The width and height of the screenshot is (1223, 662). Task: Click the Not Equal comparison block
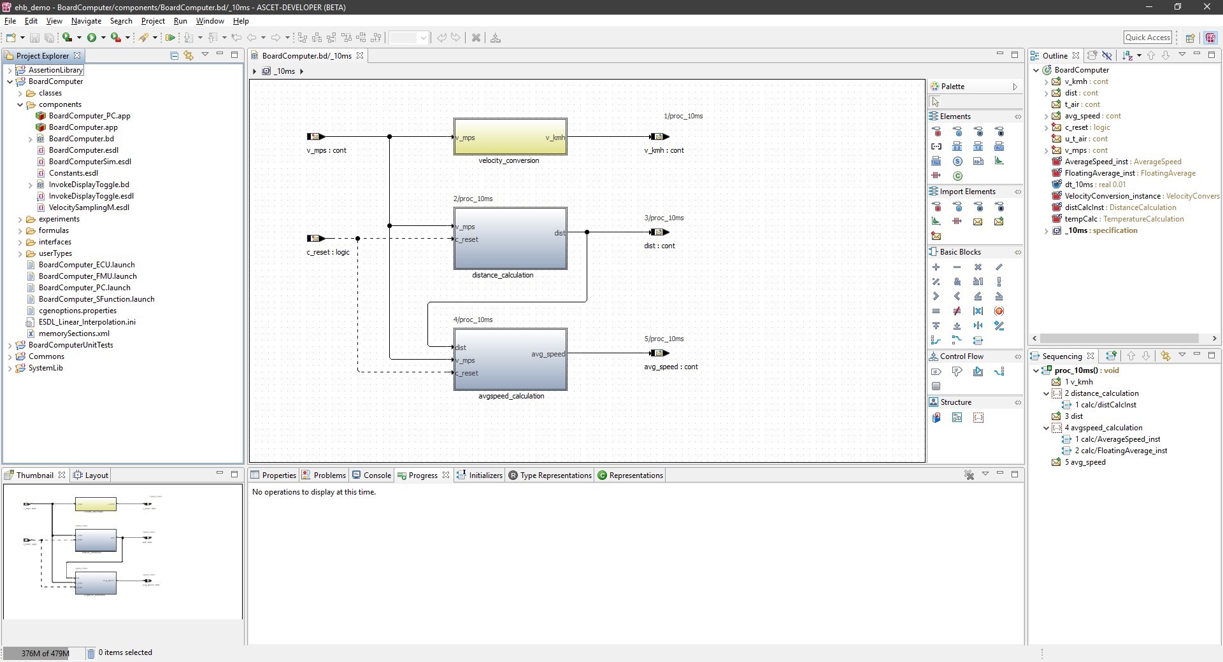957,311
